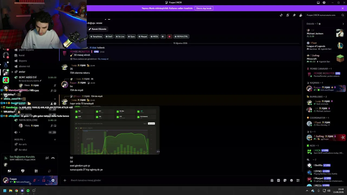347x195 pixels.
Task: Disconnect from the voice channel
Action: (53, 158)
